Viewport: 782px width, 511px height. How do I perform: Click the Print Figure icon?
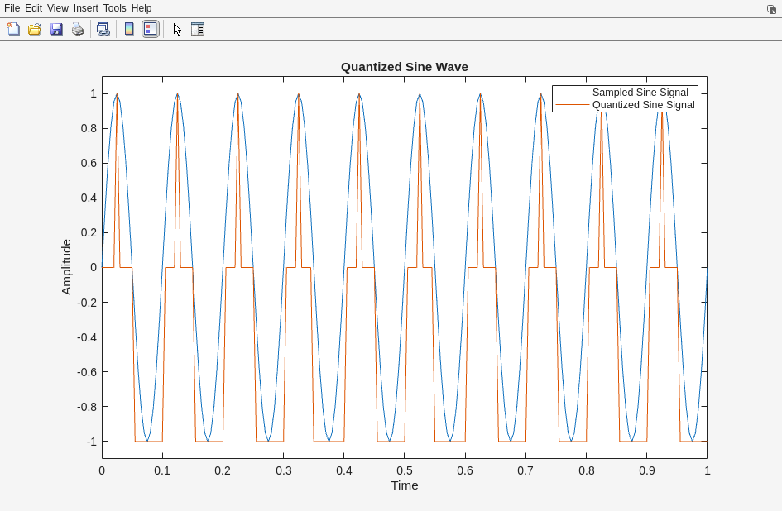click(78, 29)
